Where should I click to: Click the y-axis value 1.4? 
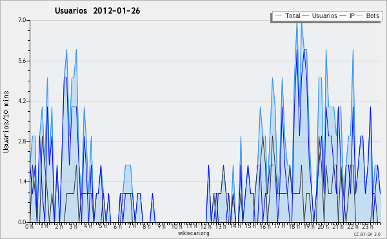pyautogui.click(x=22, y=182)
